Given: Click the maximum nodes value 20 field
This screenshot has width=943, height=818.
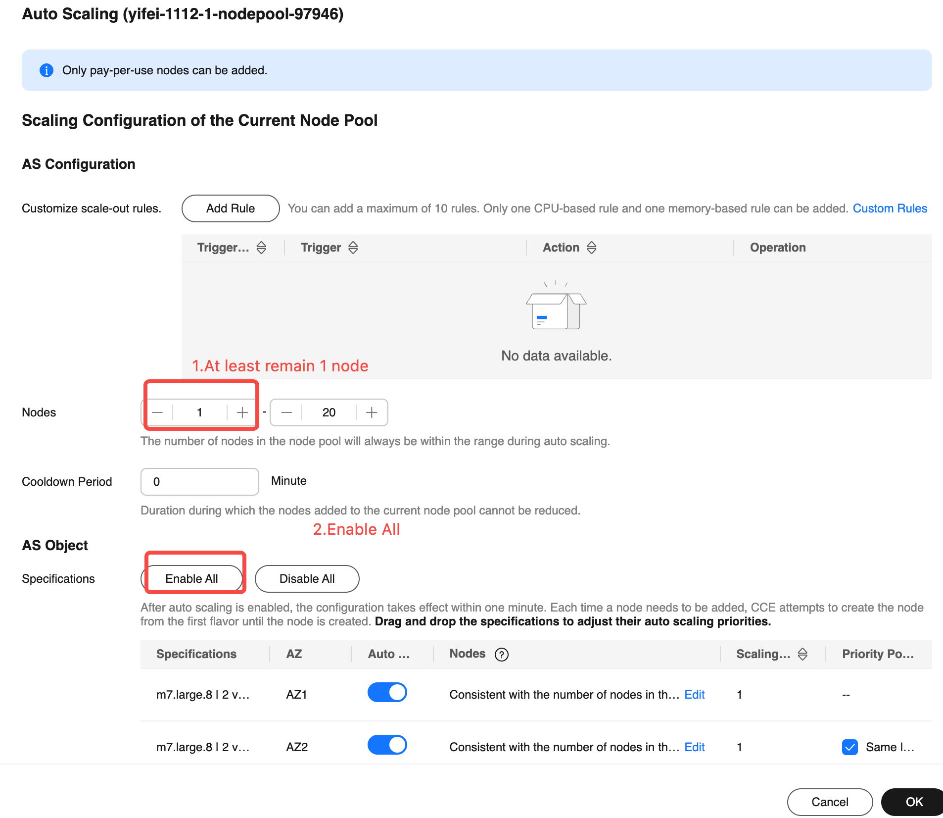Looking at the screenshot, I should coord(329,412).
